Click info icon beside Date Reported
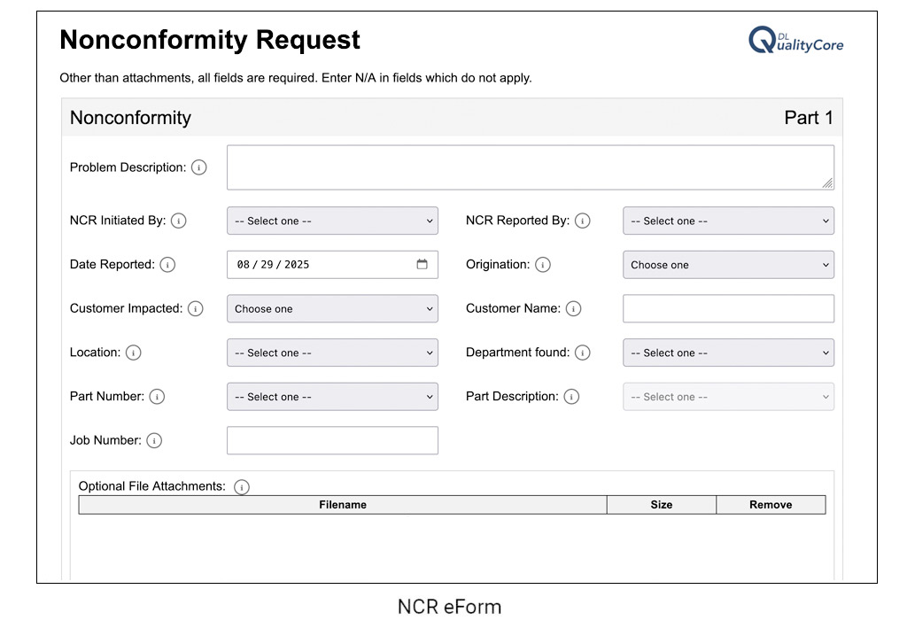The width and height of the screenshot is (907, 628). [x=167, y=265]
